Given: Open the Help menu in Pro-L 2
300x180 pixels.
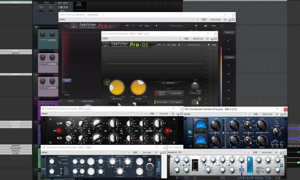Looking at the screenshot, I should pyautogui.click(x=214, y=25).
